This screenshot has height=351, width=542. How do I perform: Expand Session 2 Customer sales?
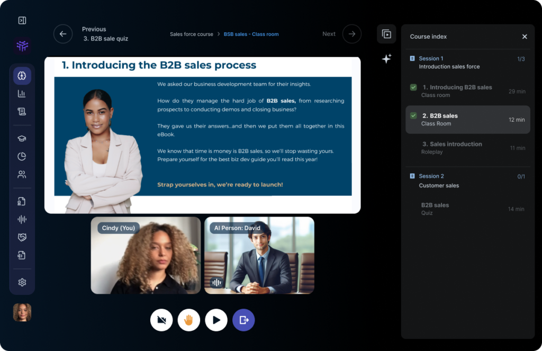pos(468,181)
